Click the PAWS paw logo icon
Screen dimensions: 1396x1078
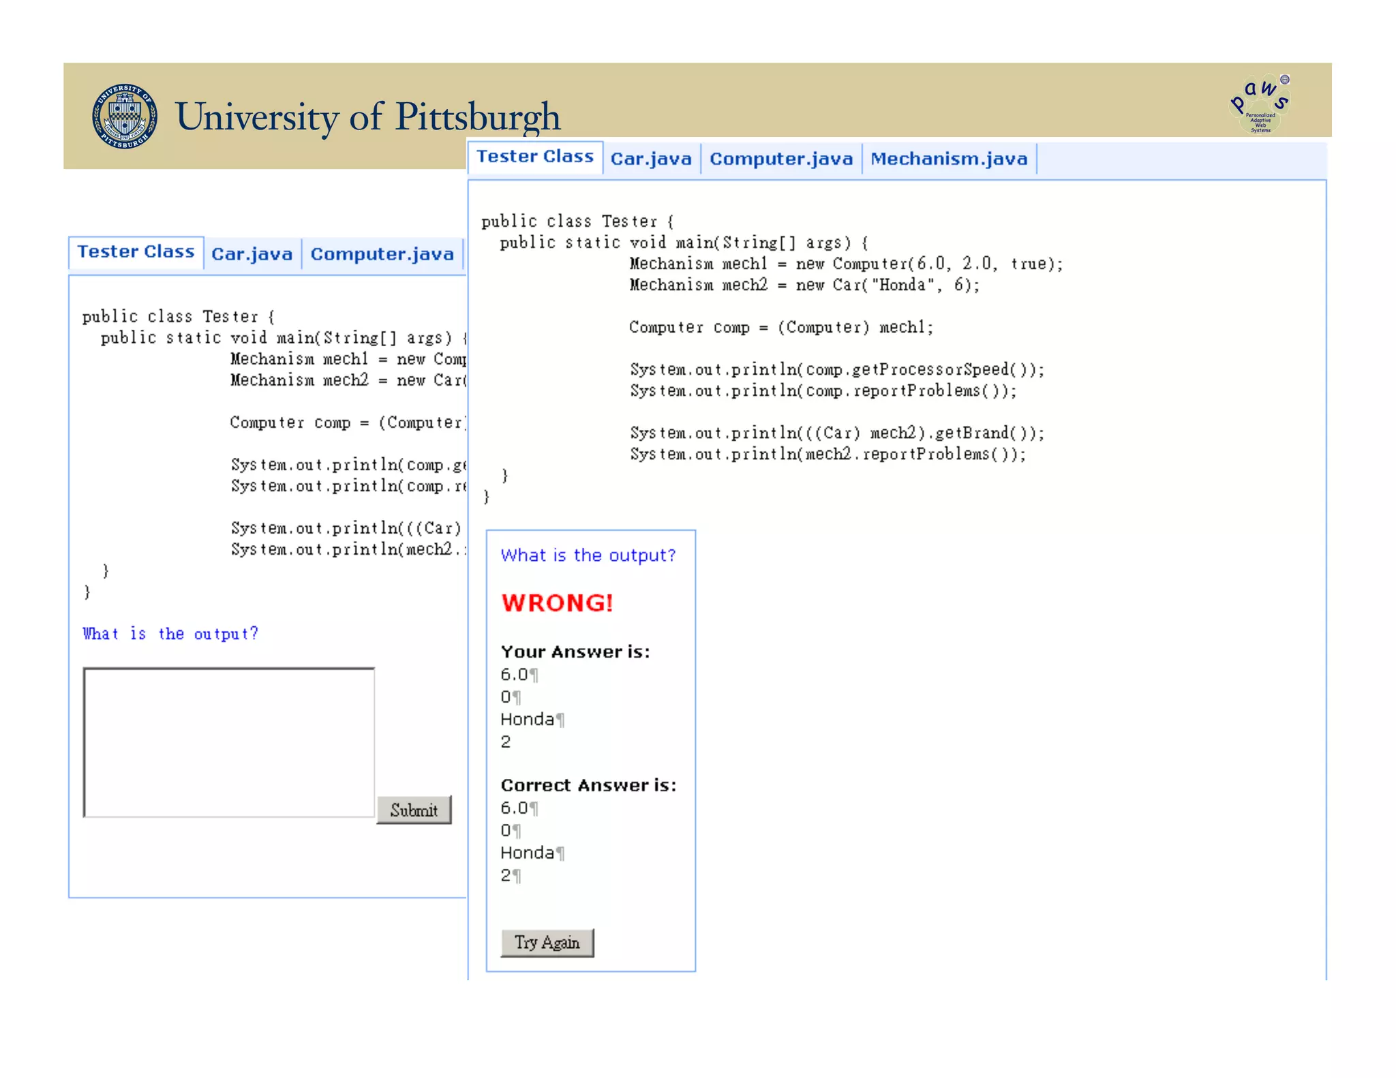coord(1260,104)
